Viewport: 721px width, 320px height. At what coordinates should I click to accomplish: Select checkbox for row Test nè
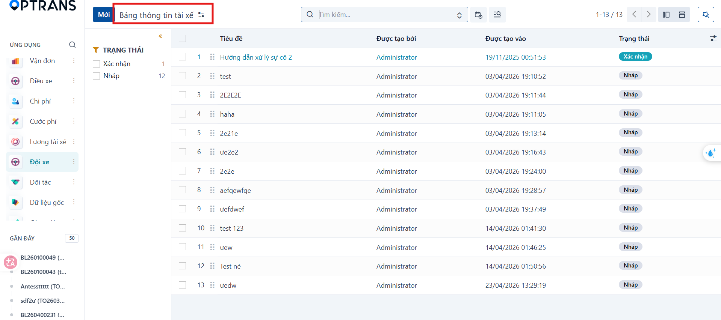coord(183,266)
